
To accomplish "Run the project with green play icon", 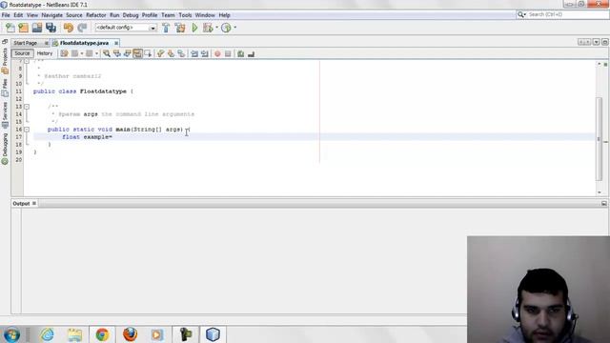I will coord(194,28).
